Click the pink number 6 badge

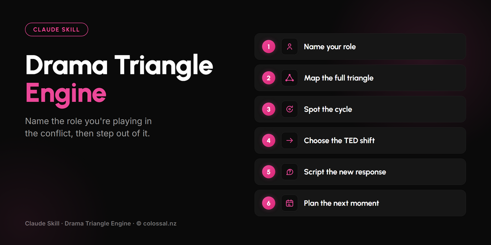coord(268,203)
